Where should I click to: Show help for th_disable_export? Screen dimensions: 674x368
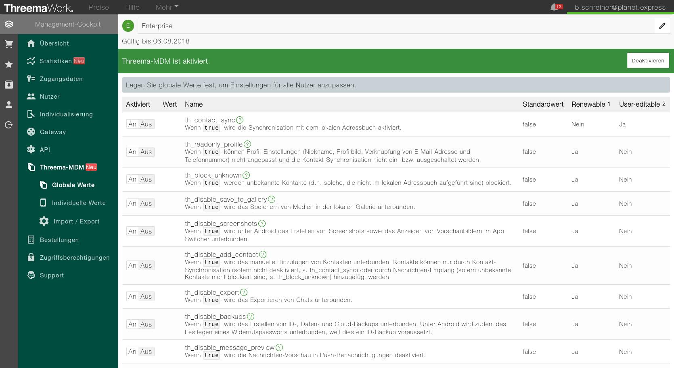pyautogui.click(x=244, y=292)
